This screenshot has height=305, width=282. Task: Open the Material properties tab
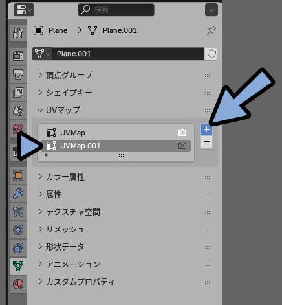click(x=18, y=284)
